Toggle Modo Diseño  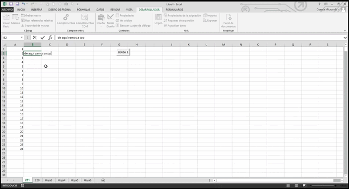(x=111, y=21)
